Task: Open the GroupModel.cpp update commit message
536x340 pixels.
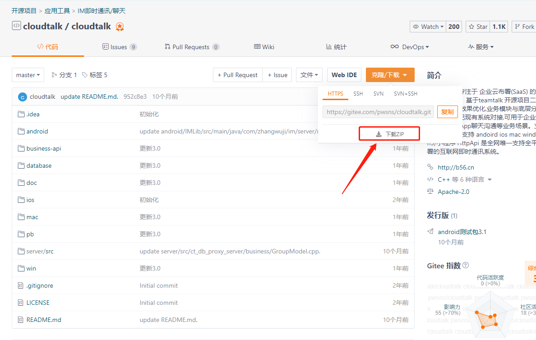Action: [x=230, y=251]
